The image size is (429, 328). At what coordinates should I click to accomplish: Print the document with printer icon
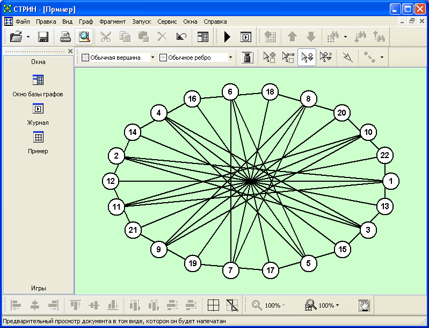(x=66, y=37)
